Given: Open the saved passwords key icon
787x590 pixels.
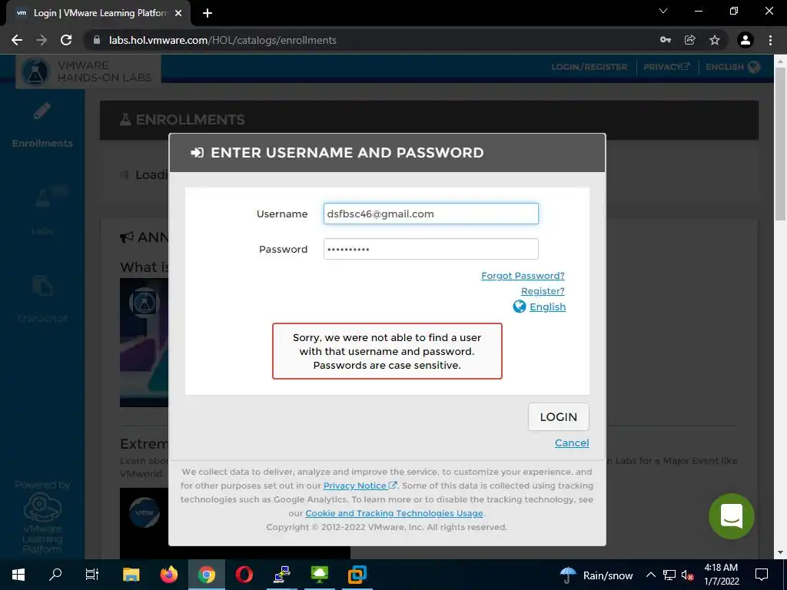Looking at the screenshot, I should pyautogui.click(x=666, y=40).
